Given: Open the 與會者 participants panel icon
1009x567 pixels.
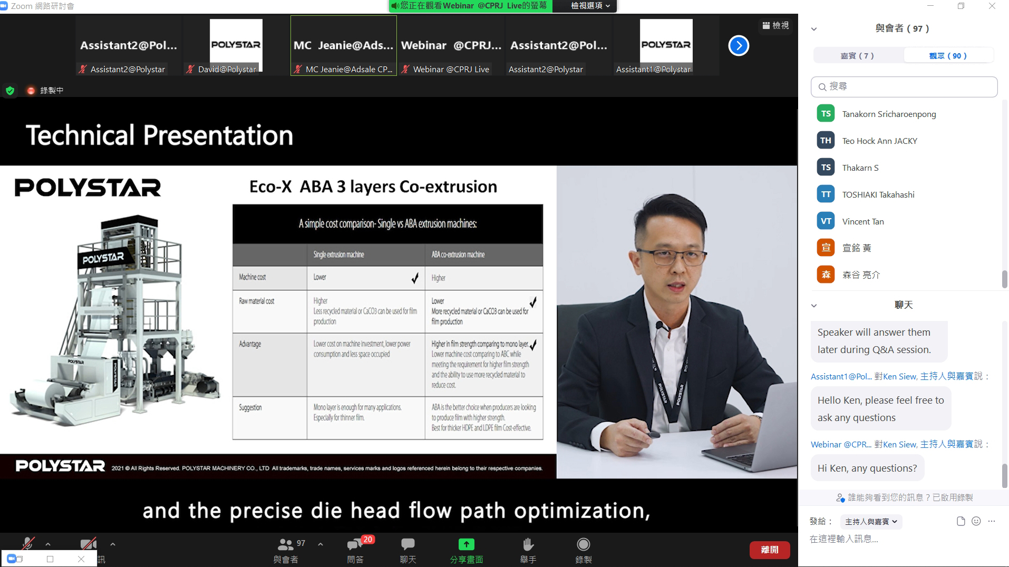Looking at the screenshot, I should (x=285, y=544).
